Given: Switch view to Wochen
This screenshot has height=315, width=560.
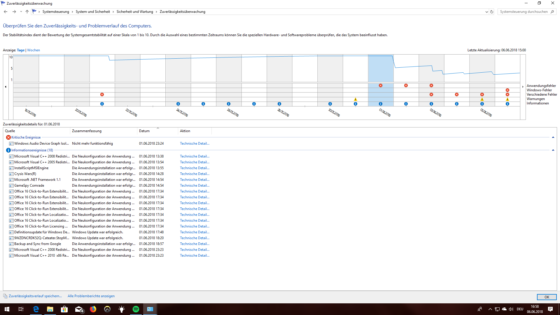Looking at the screenshot, I should 34,50.
